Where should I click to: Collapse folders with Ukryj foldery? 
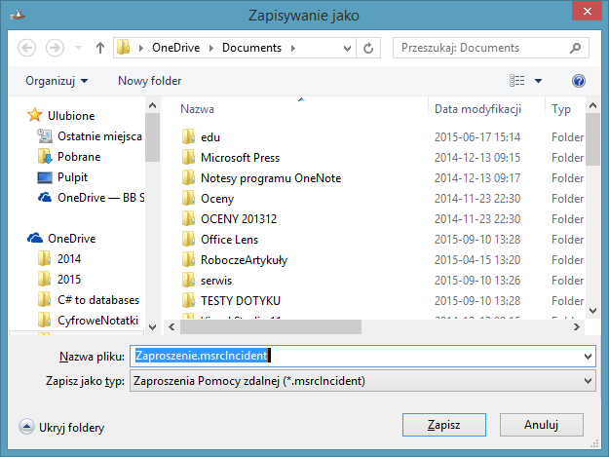coord(62,427)
